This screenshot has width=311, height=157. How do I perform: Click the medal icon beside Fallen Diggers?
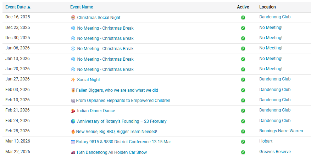pos(73,90)
